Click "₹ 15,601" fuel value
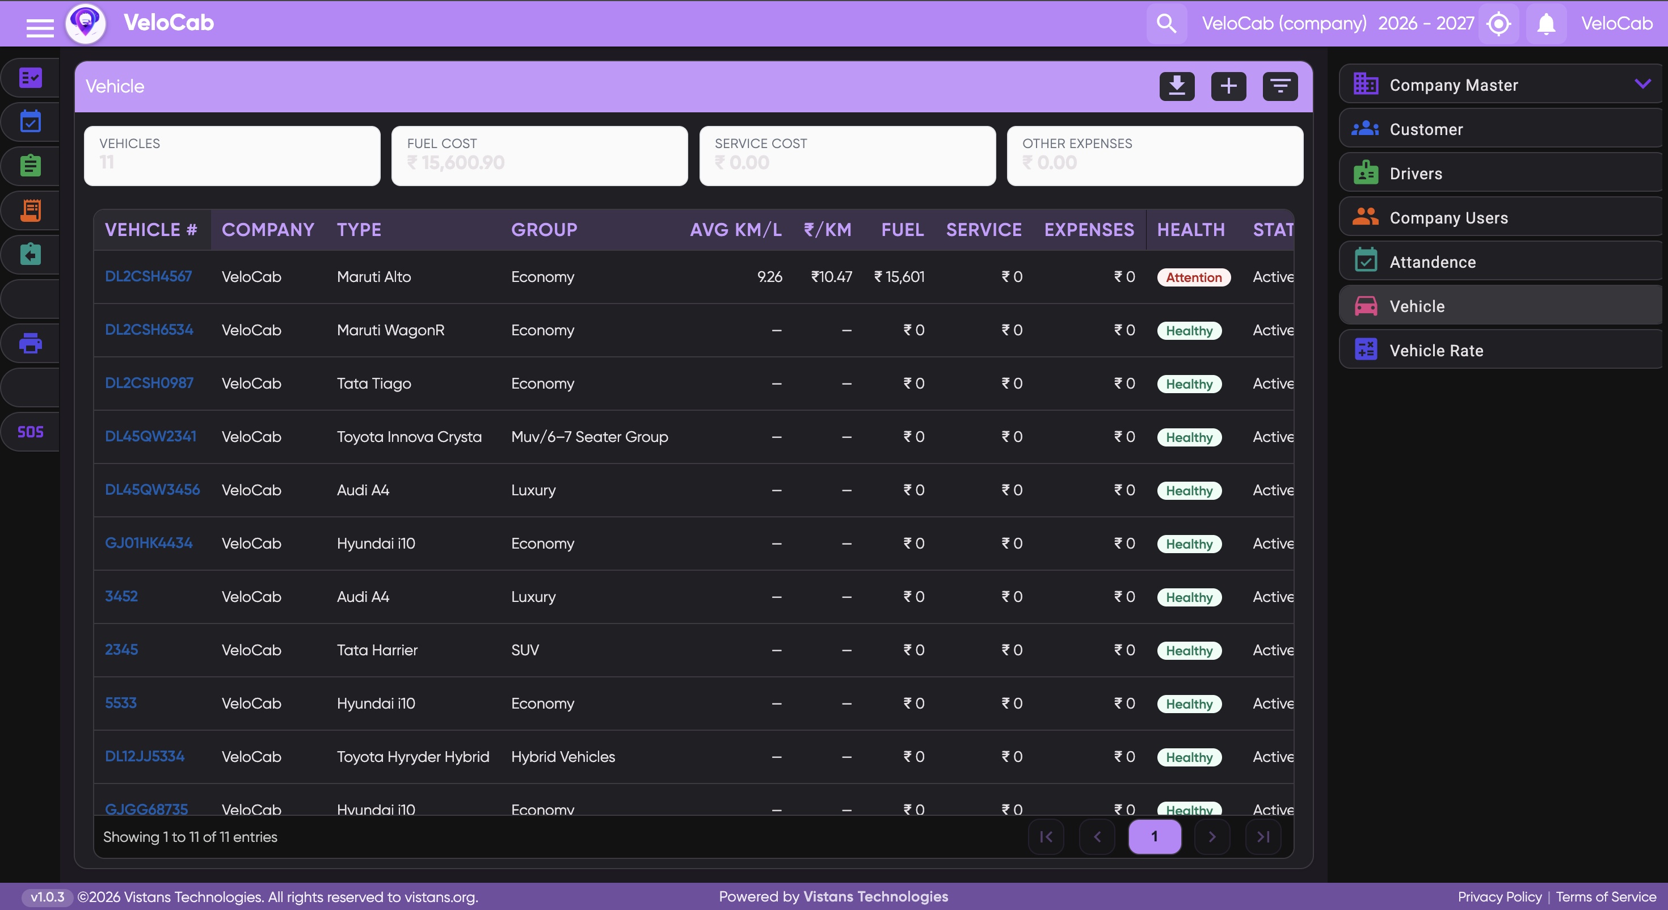Screen dimensions: 1668x910 899,276
